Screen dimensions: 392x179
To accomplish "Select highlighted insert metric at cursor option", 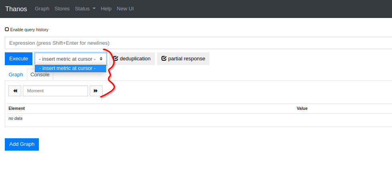I will coord(70,68).
